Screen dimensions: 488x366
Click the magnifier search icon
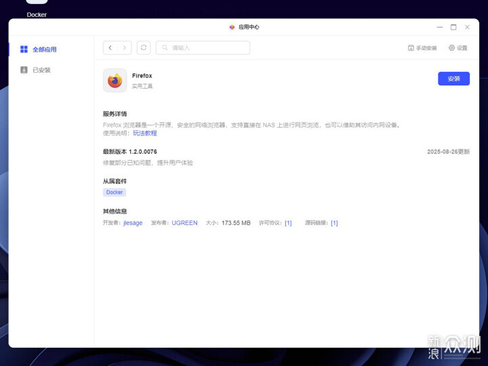coord(165,47)
